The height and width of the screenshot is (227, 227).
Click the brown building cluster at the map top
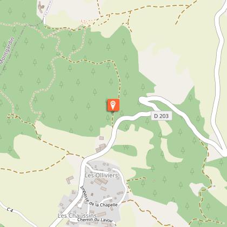point(41,7)
